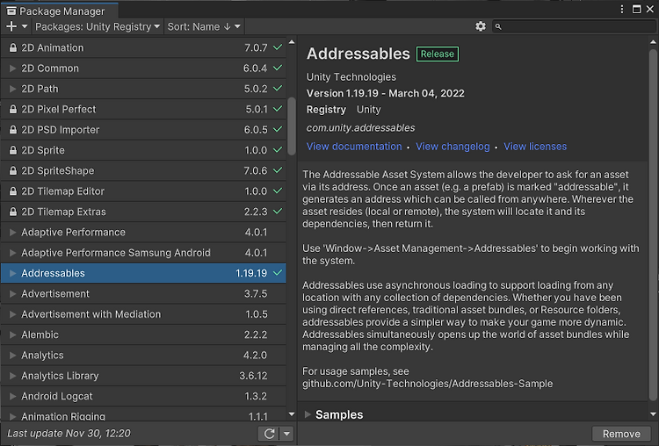The width and height of the screenshot is (659, 446).
Task: Expand the Android Logcat package versions
Action: (12, 396)
